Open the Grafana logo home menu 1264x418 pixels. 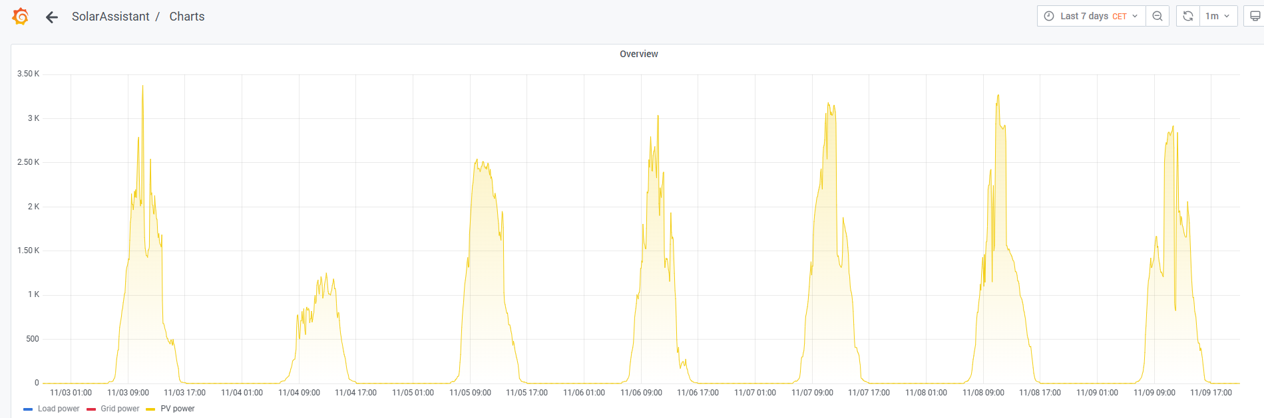[x=21, y=17]
